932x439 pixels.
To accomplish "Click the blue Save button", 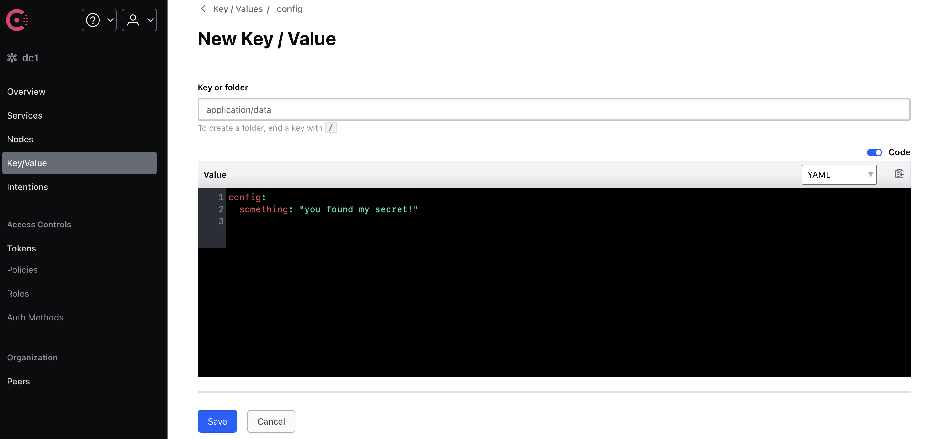I will (x=217, y=421).
